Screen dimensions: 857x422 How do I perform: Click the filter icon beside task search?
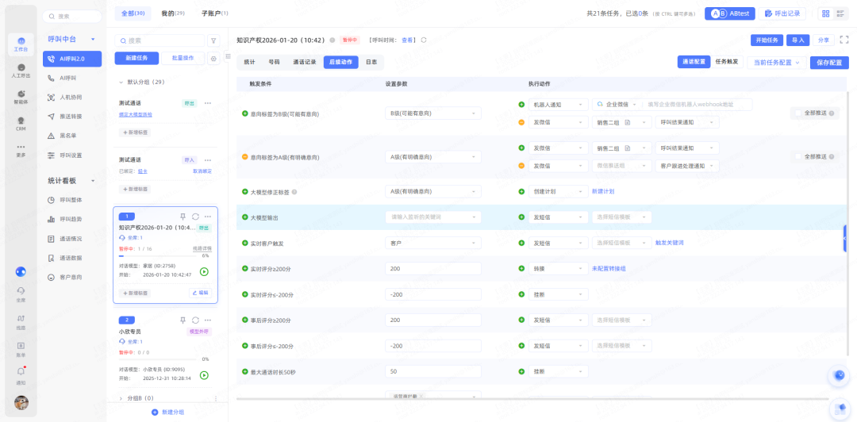tap(213, 40)
